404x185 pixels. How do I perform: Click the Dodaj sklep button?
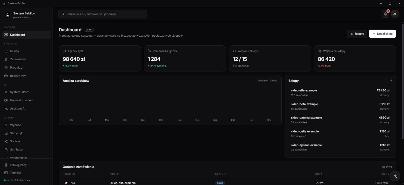click(x=382, y=34)
